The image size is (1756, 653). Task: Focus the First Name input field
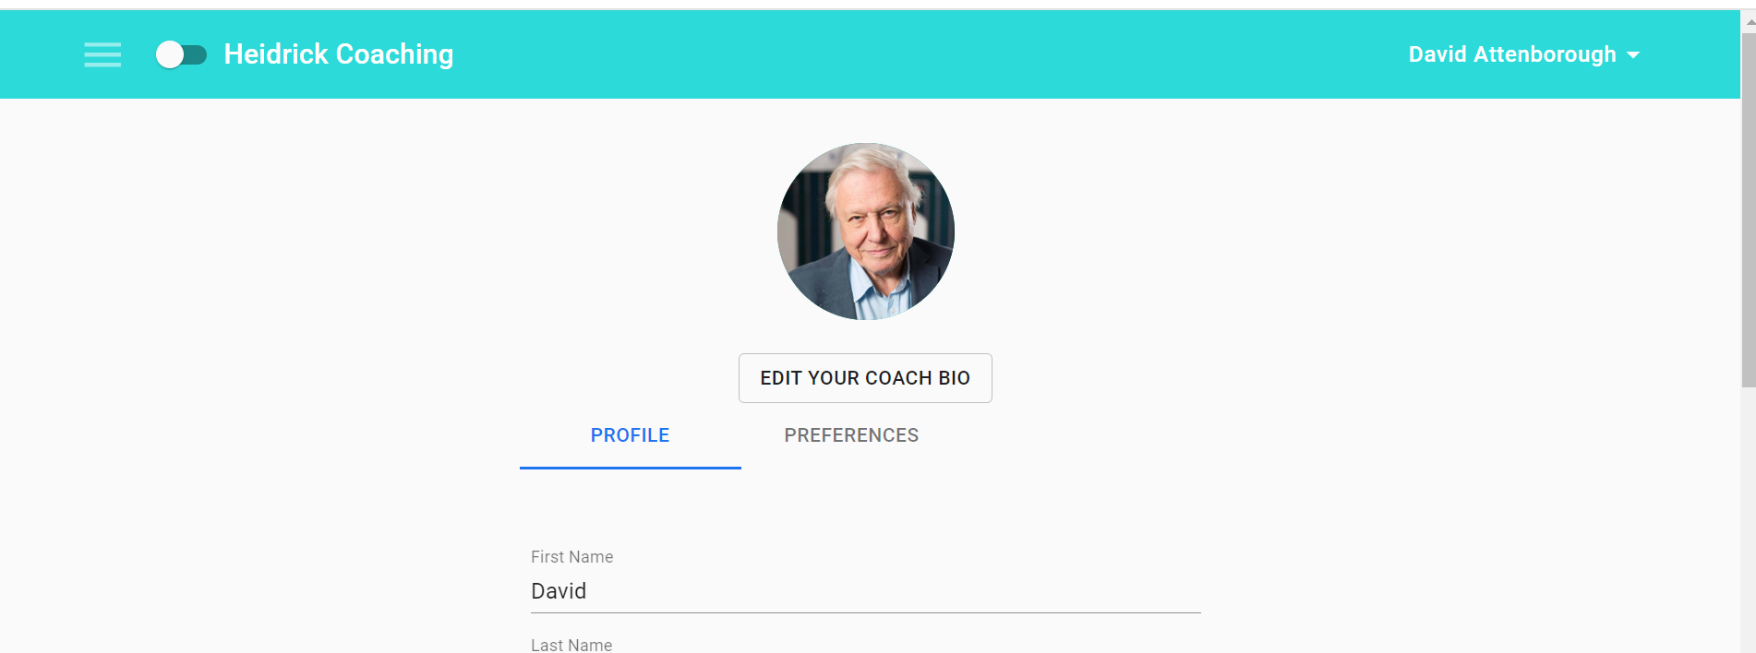865,591
